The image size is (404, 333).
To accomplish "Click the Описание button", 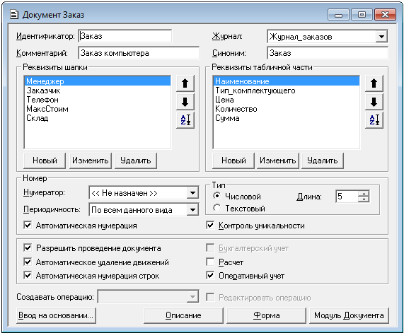I will pos(183,315).
